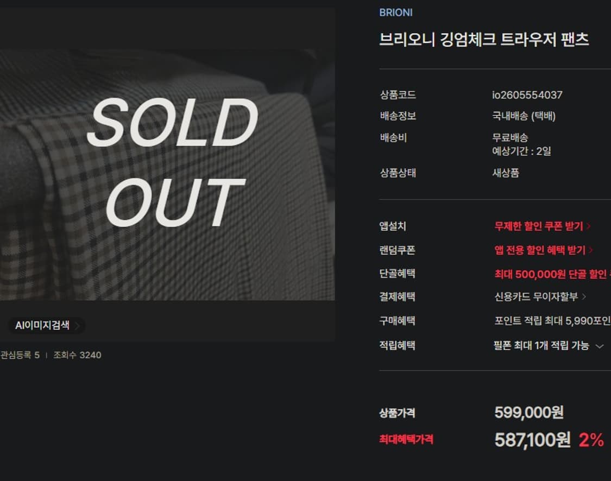
Task: Click the 587,100원 best benefit price
Action: (x=532, y=440)
